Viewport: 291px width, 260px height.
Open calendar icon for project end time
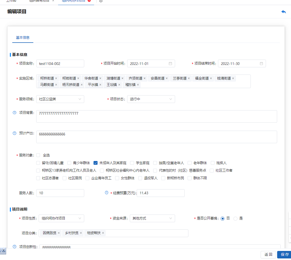261,64
